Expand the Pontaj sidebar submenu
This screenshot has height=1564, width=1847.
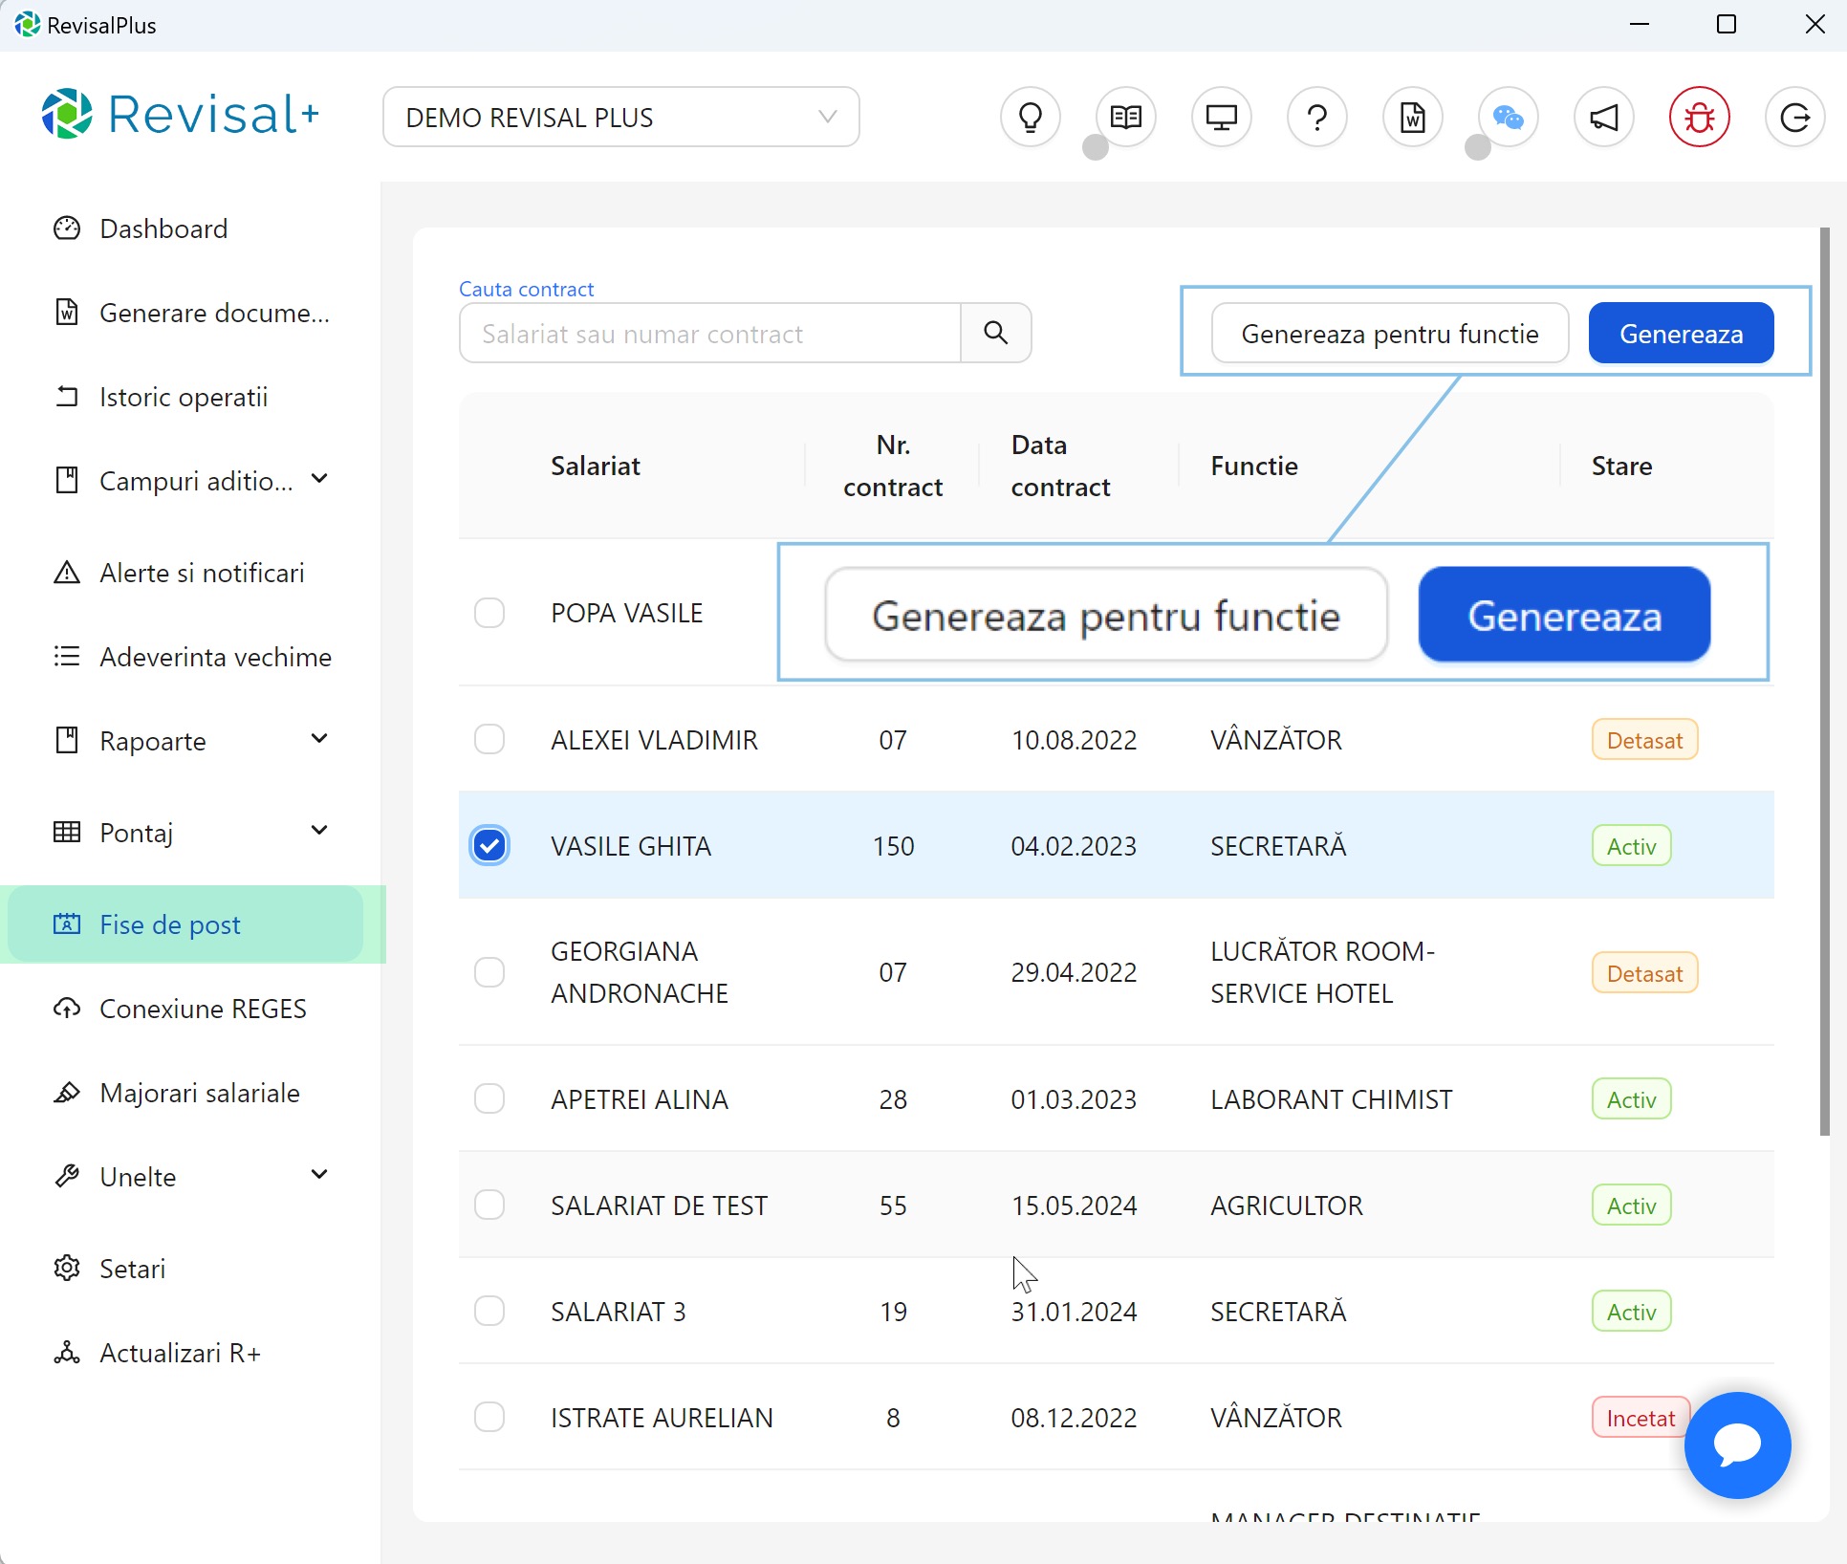pyautogui.click(x=319, y=831)
